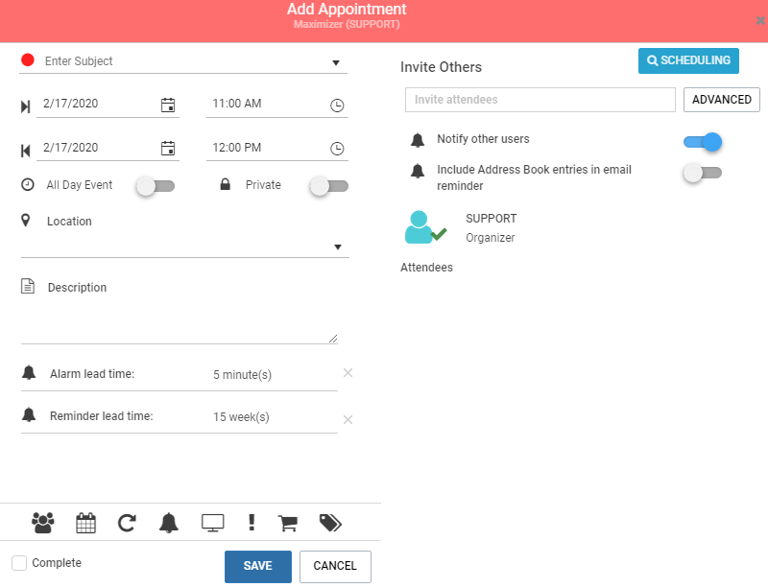Click the All Day Event clock icon
Screen dimensions: 768x588
28,184
